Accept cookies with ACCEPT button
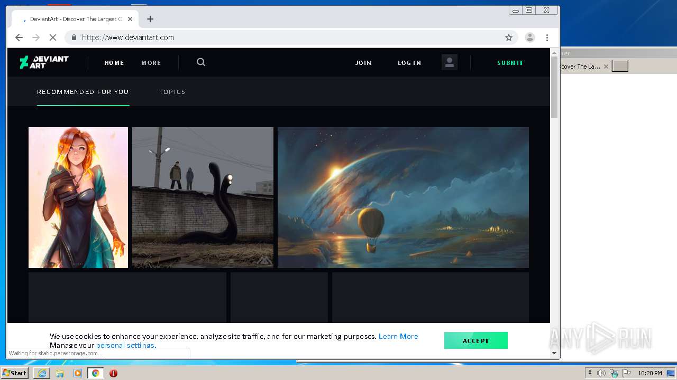The width and height of the screenshot is (677, 380). coord(476,340)
